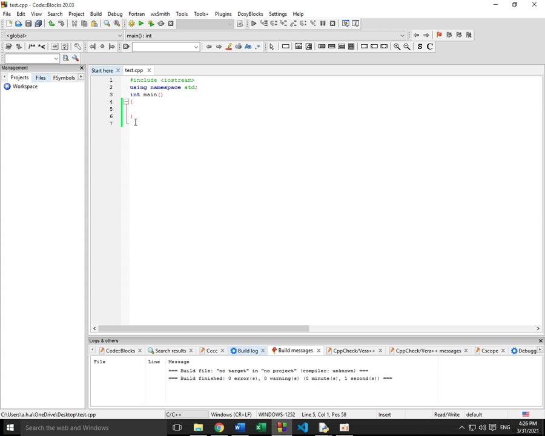Open Visual Studio Code from taskbar

pyautogui.click(x=303, y=428)
